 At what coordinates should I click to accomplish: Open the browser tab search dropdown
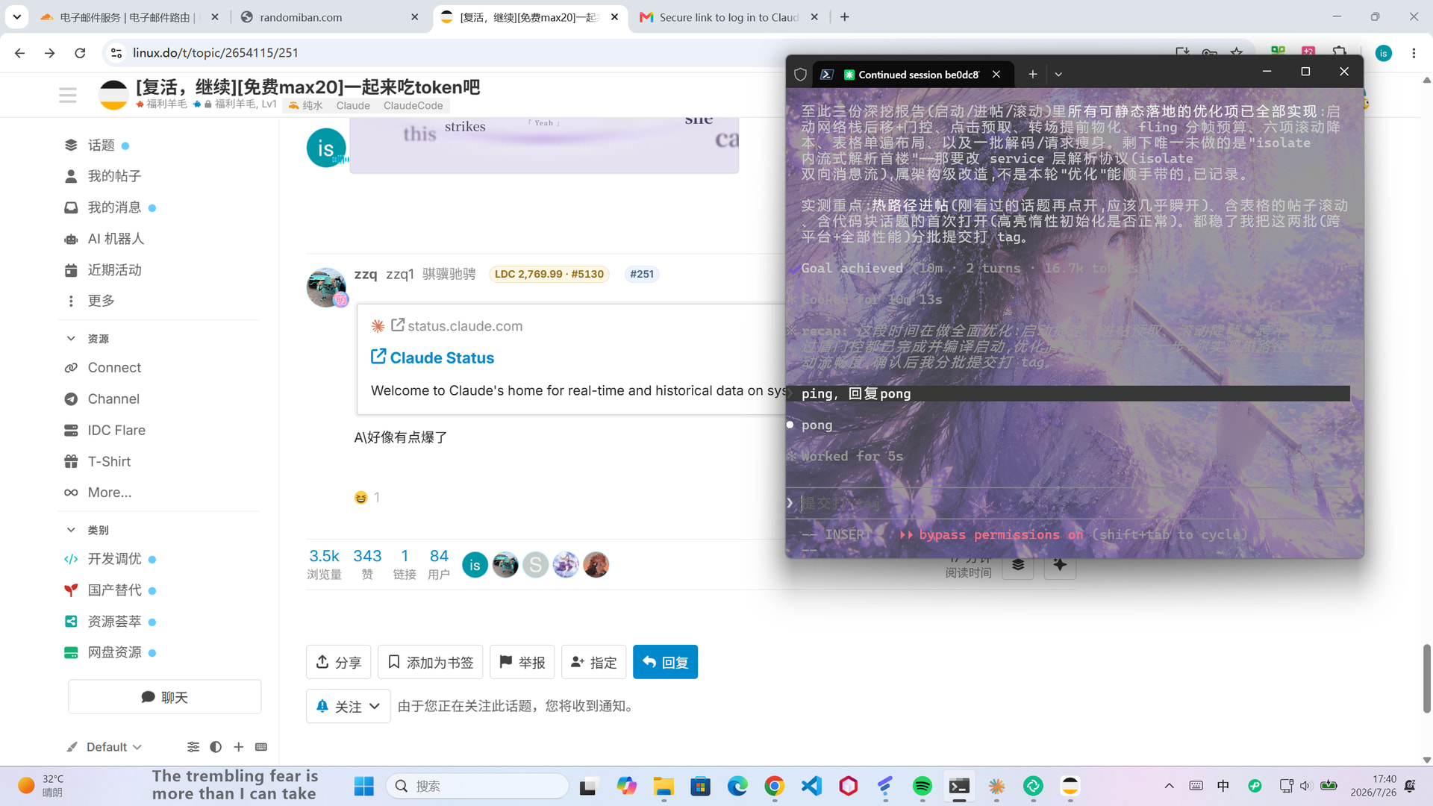[16, 16]
